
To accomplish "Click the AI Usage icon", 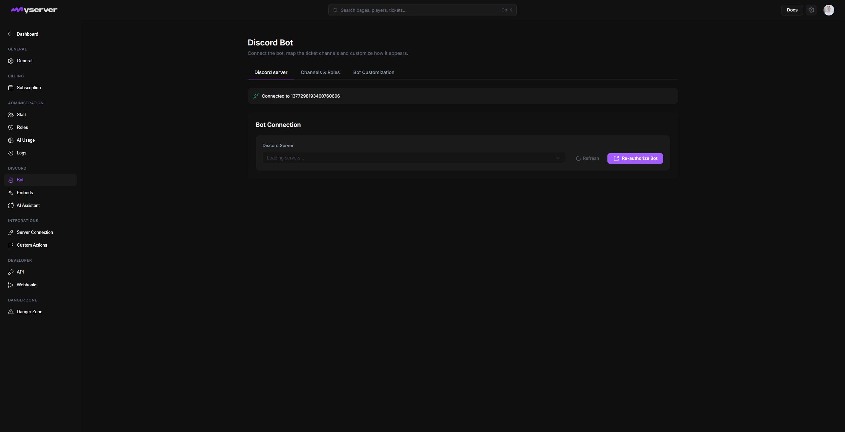I will pyautogui.click(x=11, y=140).
